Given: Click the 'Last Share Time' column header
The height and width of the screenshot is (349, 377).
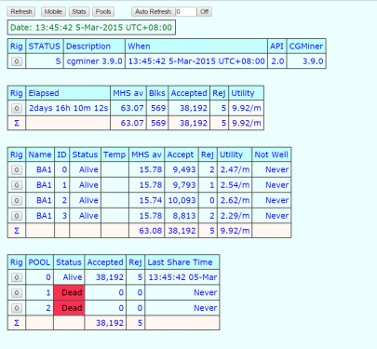Looking at the screenshot, I should (x=182, y=262).
